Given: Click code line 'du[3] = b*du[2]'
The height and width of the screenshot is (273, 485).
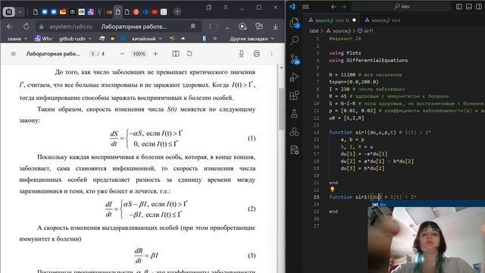Looking at the screenshot, I should click(x=362, y=168).
